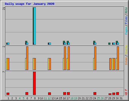This screenshot has height=101, width=129.
Task: Select the yellow Visits bar for day 24
Action: 94,64
